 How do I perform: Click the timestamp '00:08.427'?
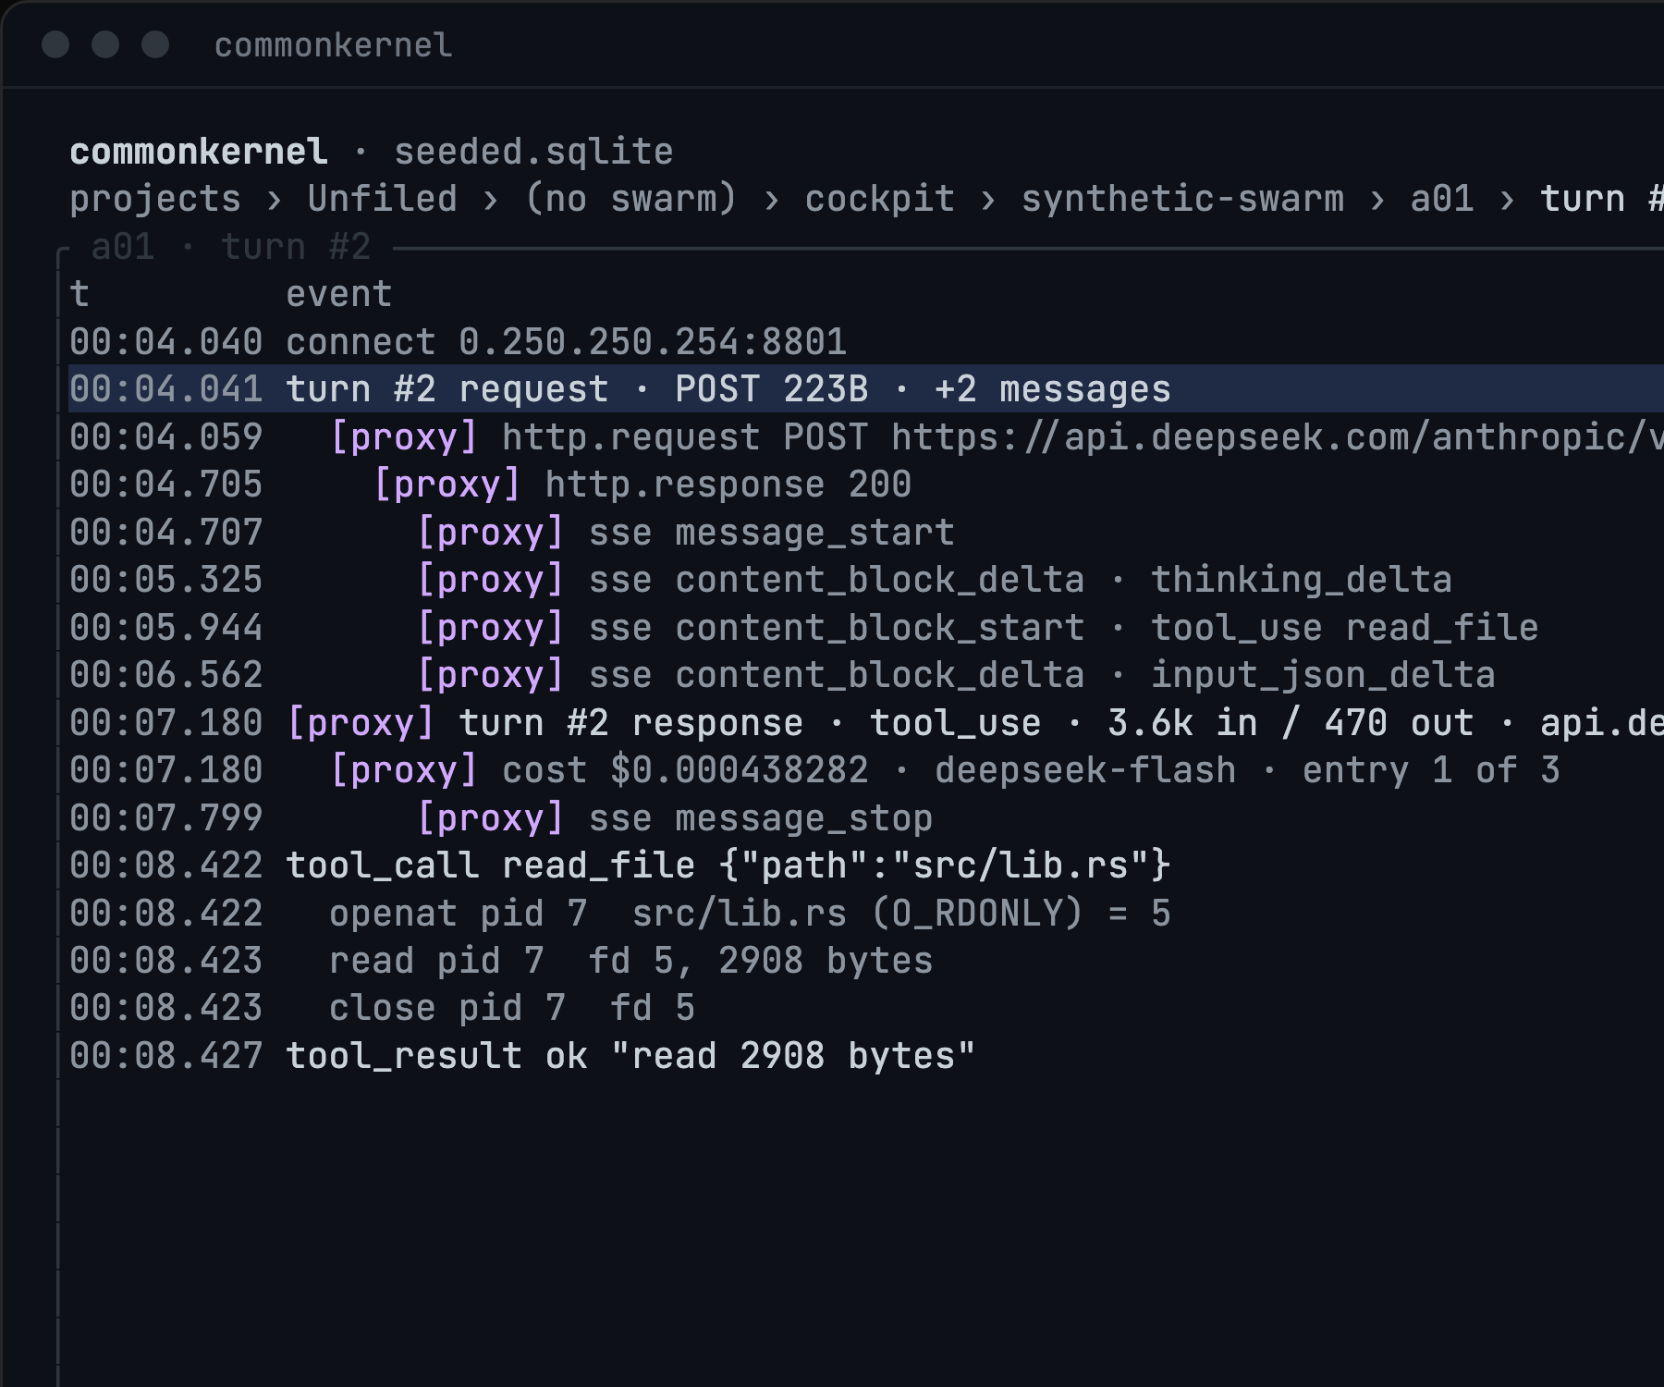click(166, 1056)
